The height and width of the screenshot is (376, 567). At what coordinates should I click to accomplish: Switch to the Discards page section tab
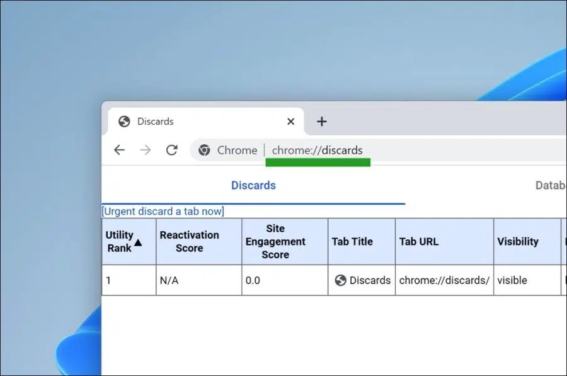click(253, 185)
